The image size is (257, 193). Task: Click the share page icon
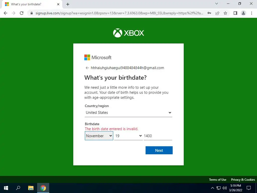[x=217, y=13]
